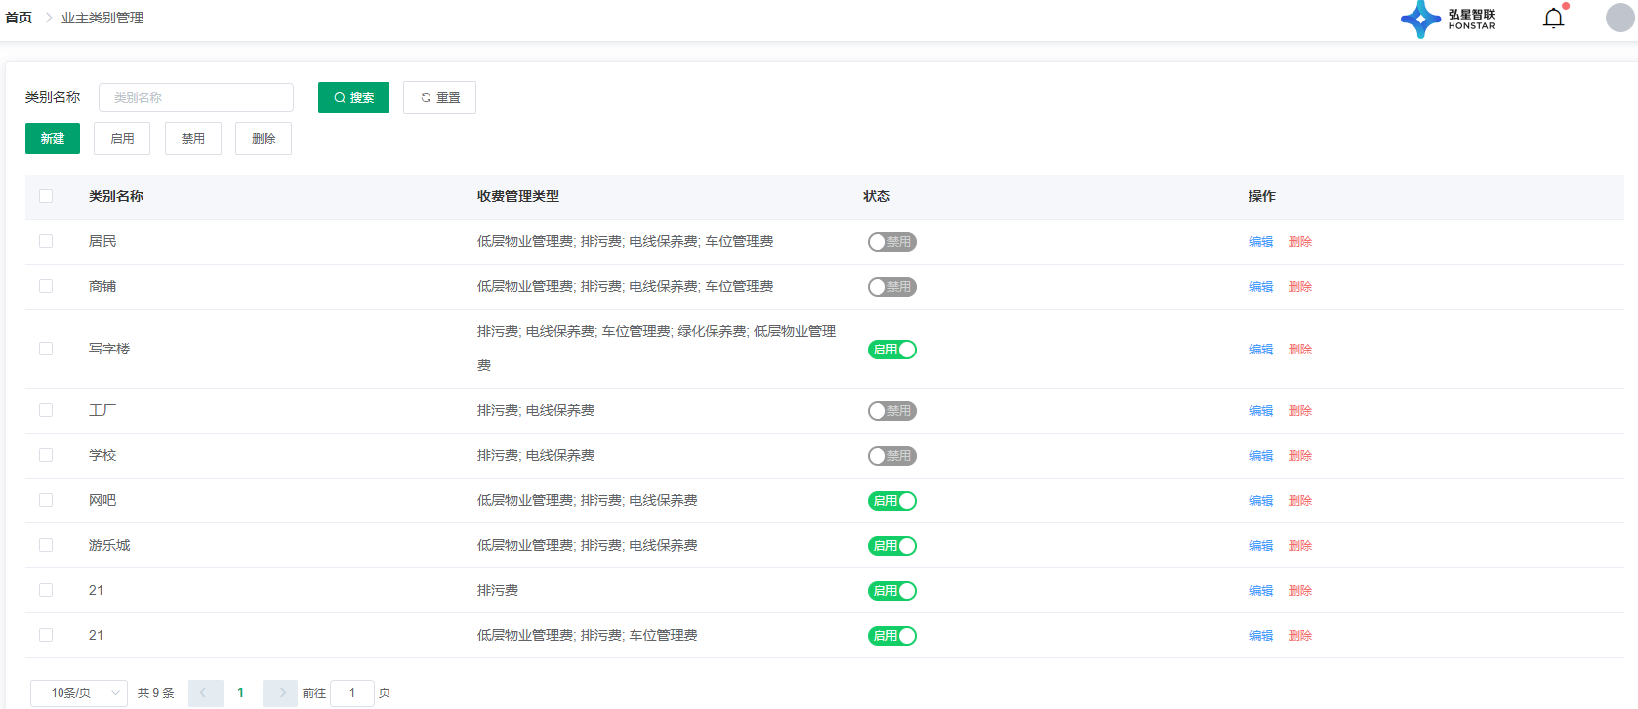This screenshot has height=709, width=1638.
Task: Click the go-to page number field
Action: coord(352,693)
